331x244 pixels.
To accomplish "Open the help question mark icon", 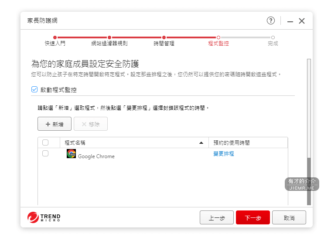I will point(271,20).
